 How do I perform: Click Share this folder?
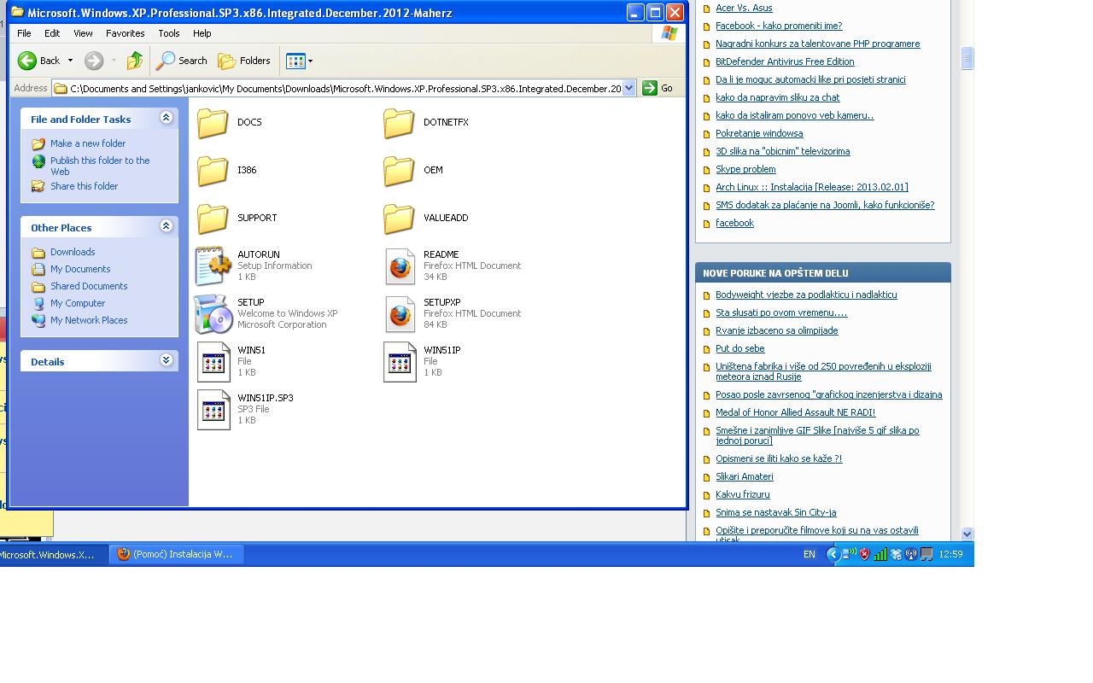84,186
